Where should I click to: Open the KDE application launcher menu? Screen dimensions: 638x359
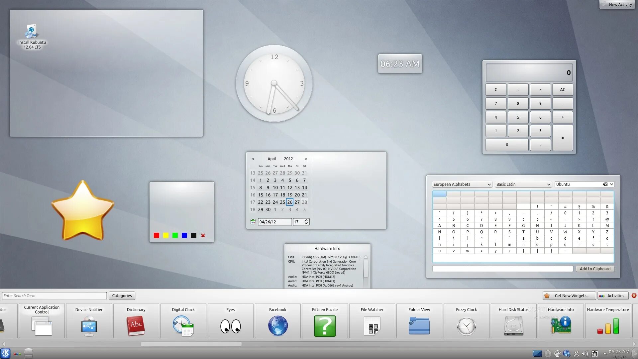5,353
